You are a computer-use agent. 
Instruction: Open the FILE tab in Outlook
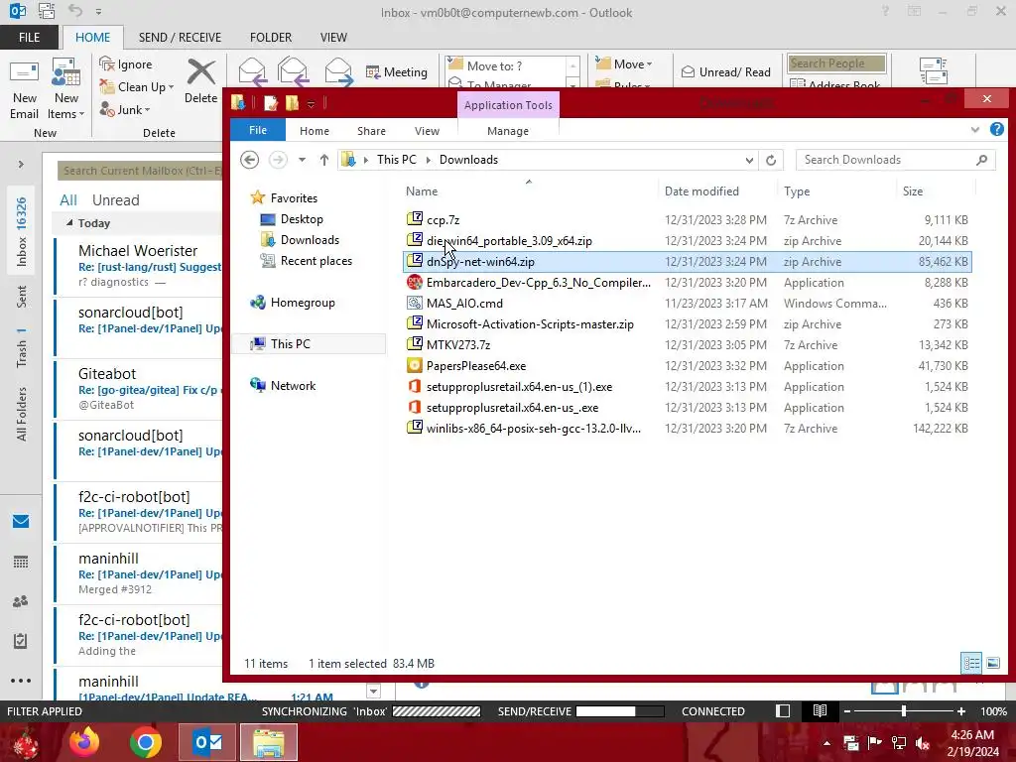click(x=29, y=37)
